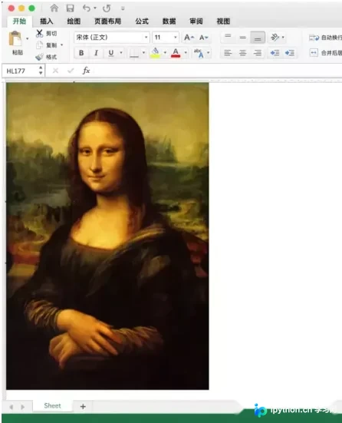The width and height of the screenshot is (342, 423).
Task: Switch to the 审阅 ribbon tab
Action: pyautogui.click(x=196, y=21)
